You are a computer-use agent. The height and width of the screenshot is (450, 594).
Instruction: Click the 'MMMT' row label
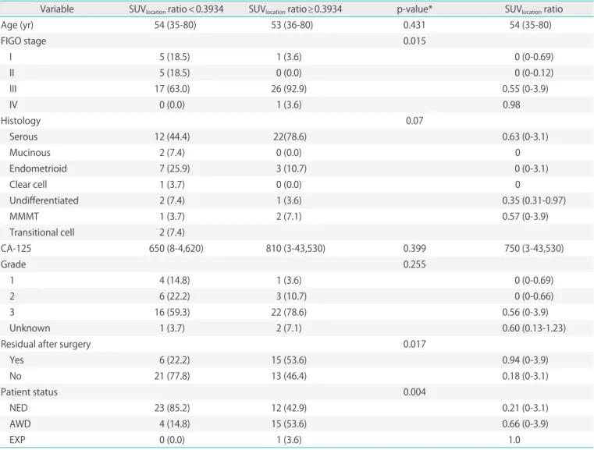[x=24, y=217]
